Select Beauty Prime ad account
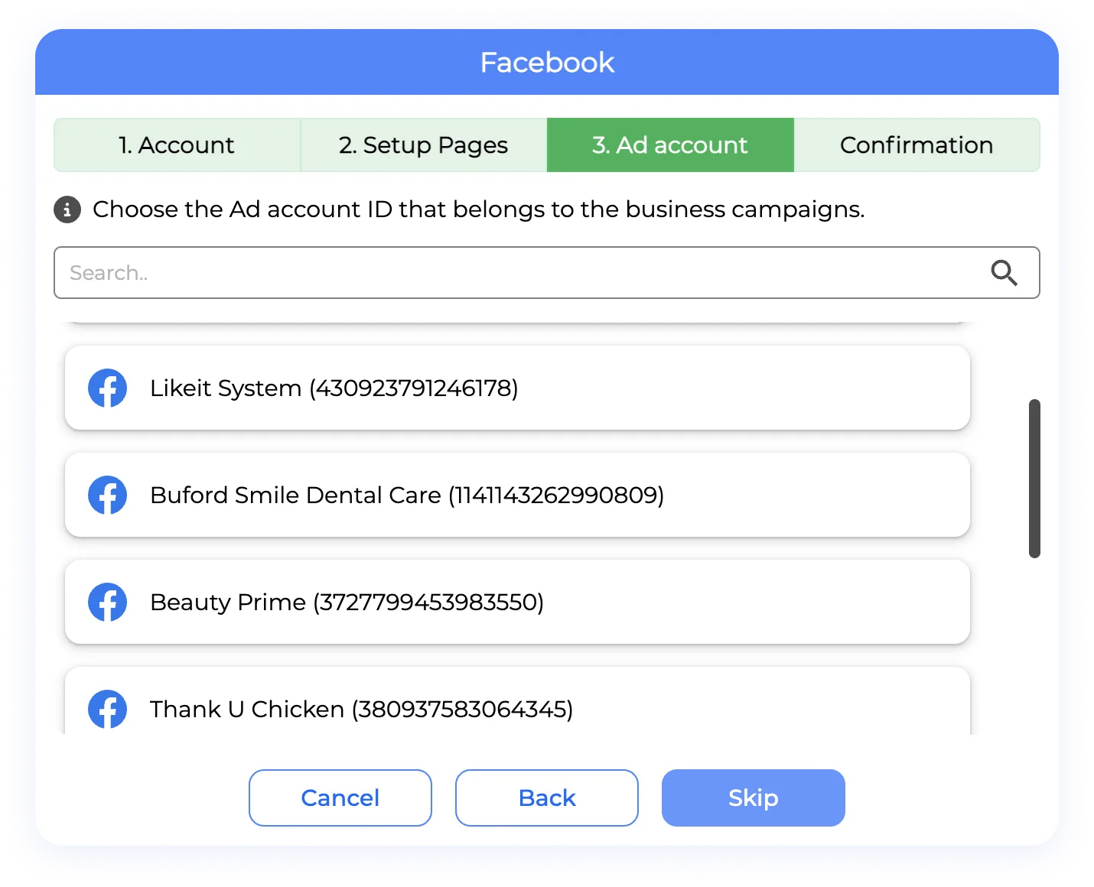 [x=517, y=603]
